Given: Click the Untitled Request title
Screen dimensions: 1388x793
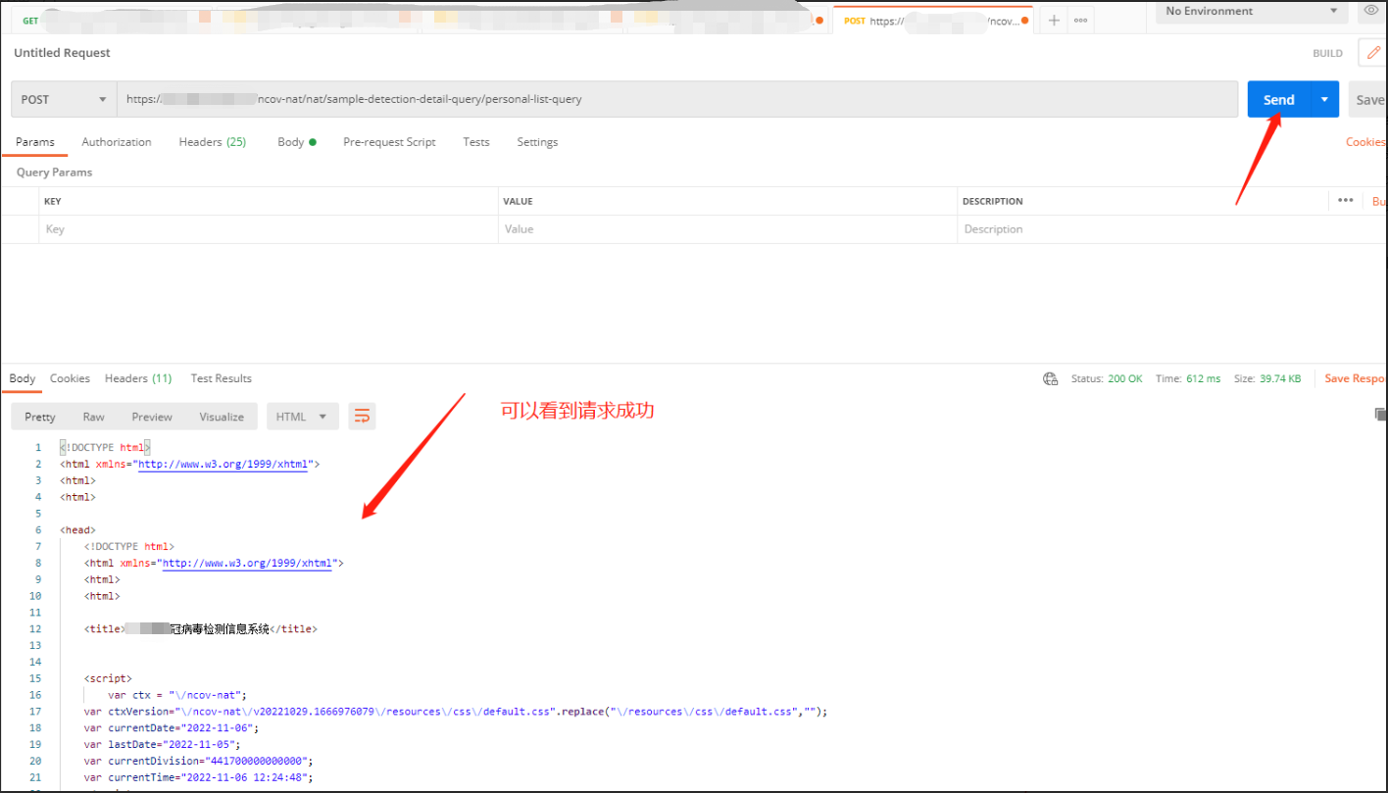Looking at the screenshot, I should point(62,53).
